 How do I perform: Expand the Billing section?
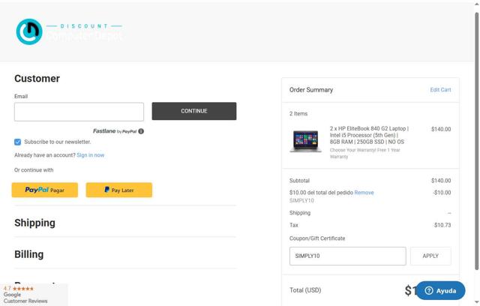click(x=28, y=254)
